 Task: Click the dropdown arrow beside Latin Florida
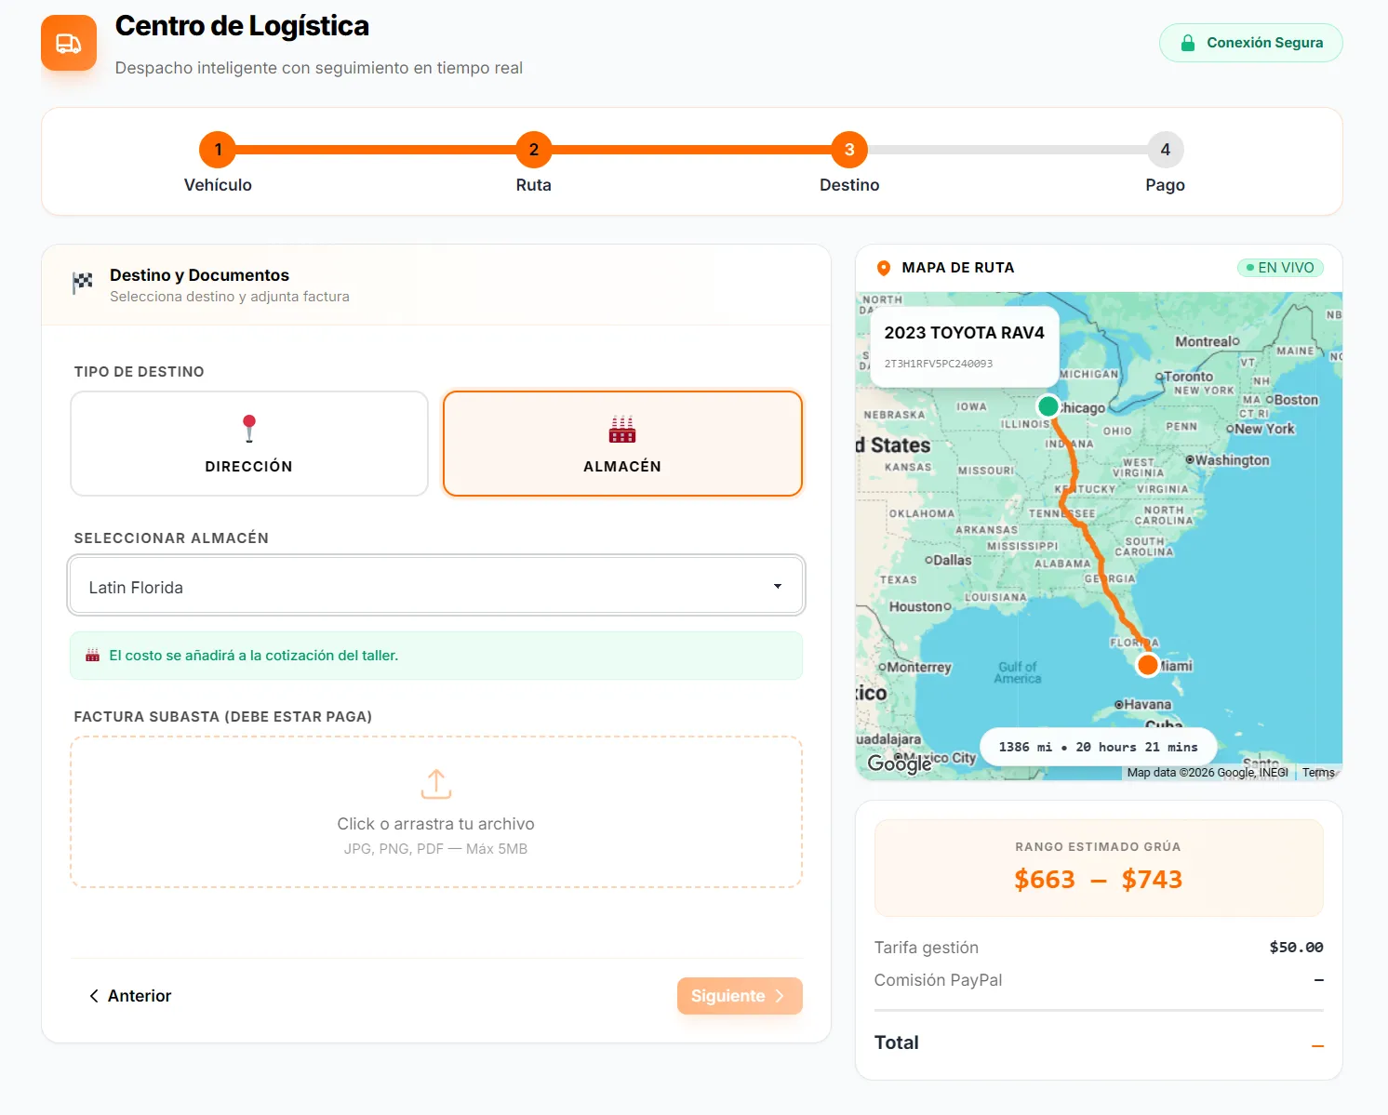pos(778,586)
